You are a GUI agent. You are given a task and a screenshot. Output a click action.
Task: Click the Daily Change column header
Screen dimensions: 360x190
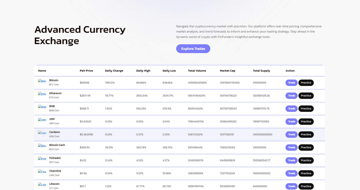tap(114, 71)
